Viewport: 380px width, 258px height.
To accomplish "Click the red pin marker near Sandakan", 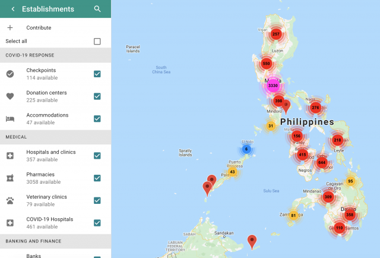I will coord(252,241).
